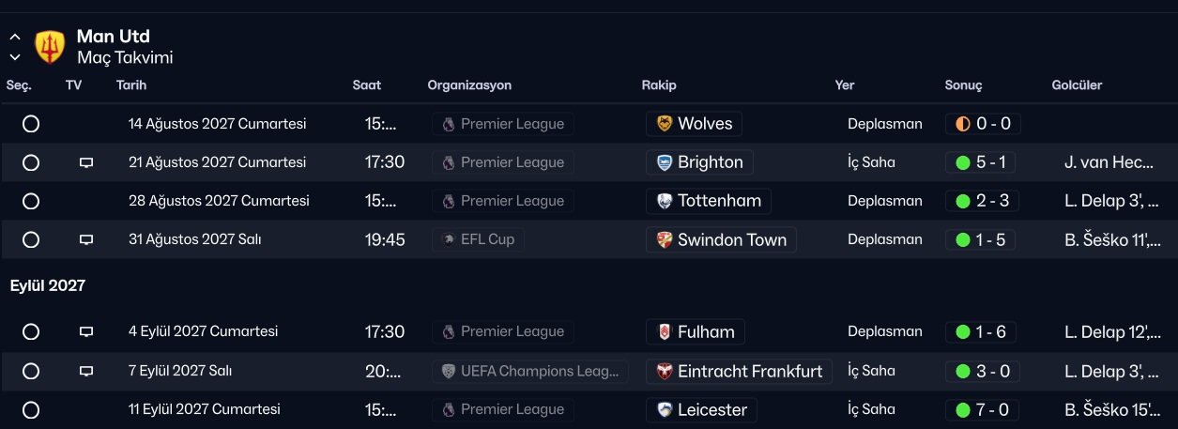1178x429 pixels.
Task: Click the up chevron beside Man Utd
Action: [15, 38]
